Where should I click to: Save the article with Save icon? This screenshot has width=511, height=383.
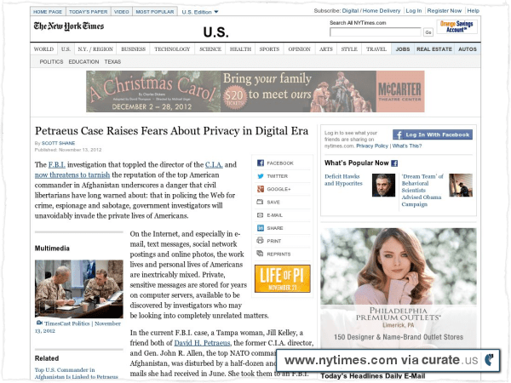pos(260,202)
